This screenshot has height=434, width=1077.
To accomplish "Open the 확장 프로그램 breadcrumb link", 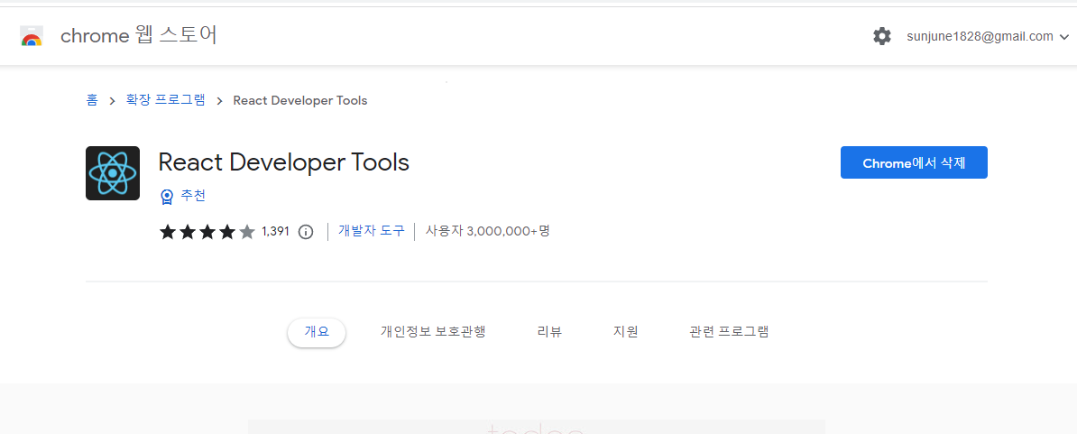I will (166, 100).
